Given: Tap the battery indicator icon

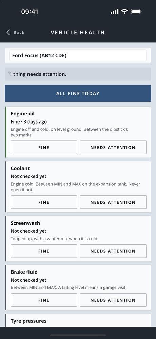Looking at the screenshot, I should tap(136, 12).
